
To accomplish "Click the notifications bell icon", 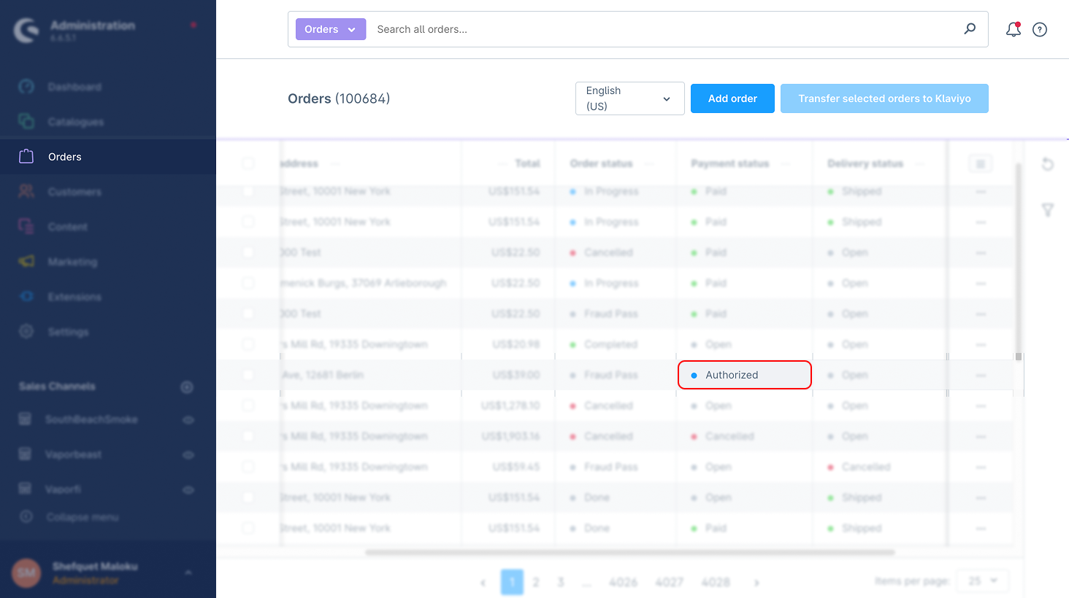I will click(1013, 29).
